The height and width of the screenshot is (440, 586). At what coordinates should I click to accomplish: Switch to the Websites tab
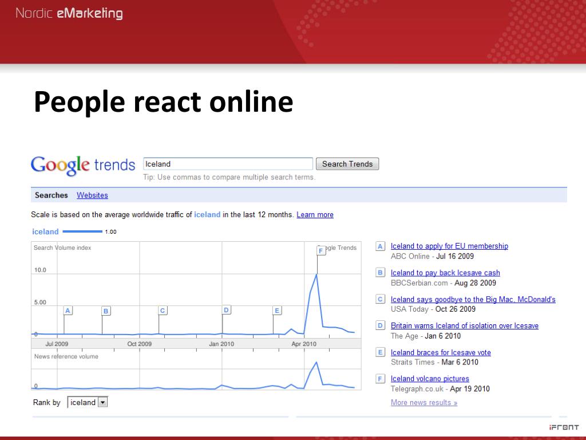pyautogui.click(x=92, y=195)
